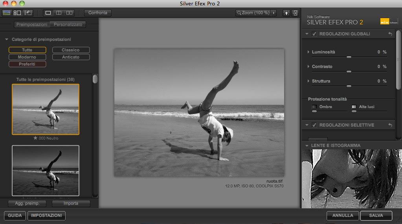The height and width of the screenshot is (224, 402).
Task: Toggle Regolazioni Selettive checkbox
Action: point(314,125)
